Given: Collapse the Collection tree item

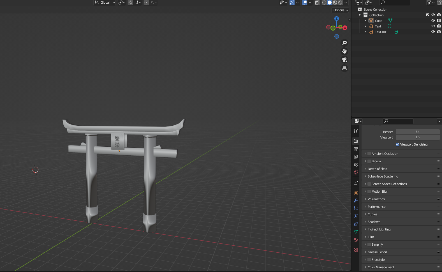Looking at the screenshot, I should 360,15.
